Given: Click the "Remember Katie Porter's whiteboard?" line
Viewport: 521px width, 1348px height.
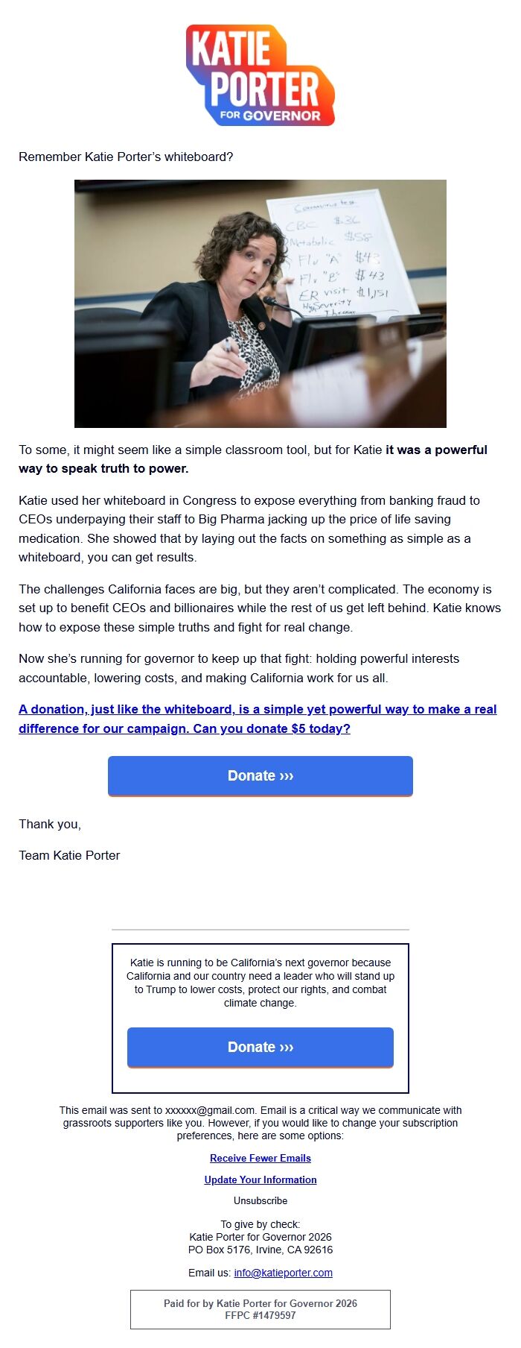Looking at the screenshot, I should pyautogui.click(x=126, y=157).
